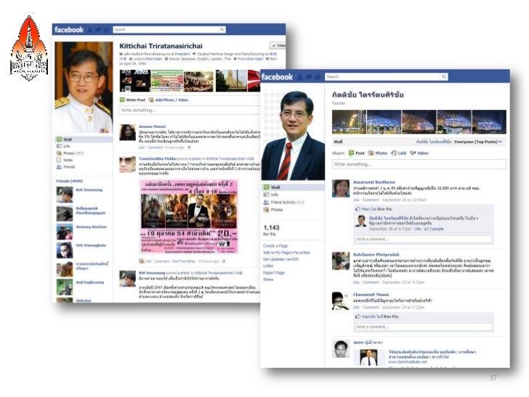Open messages icon in the right window's header
Image resolution: width=529 pixels, height=397 pixels.
click(x=308, y=77)
